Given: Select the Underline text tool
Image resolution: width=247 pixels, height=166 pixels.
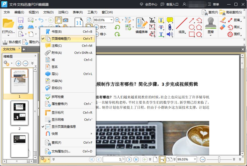Looking at the screenshot, I should click(x=161, y=34).
